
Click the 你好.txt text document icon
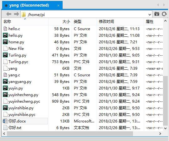5,128
